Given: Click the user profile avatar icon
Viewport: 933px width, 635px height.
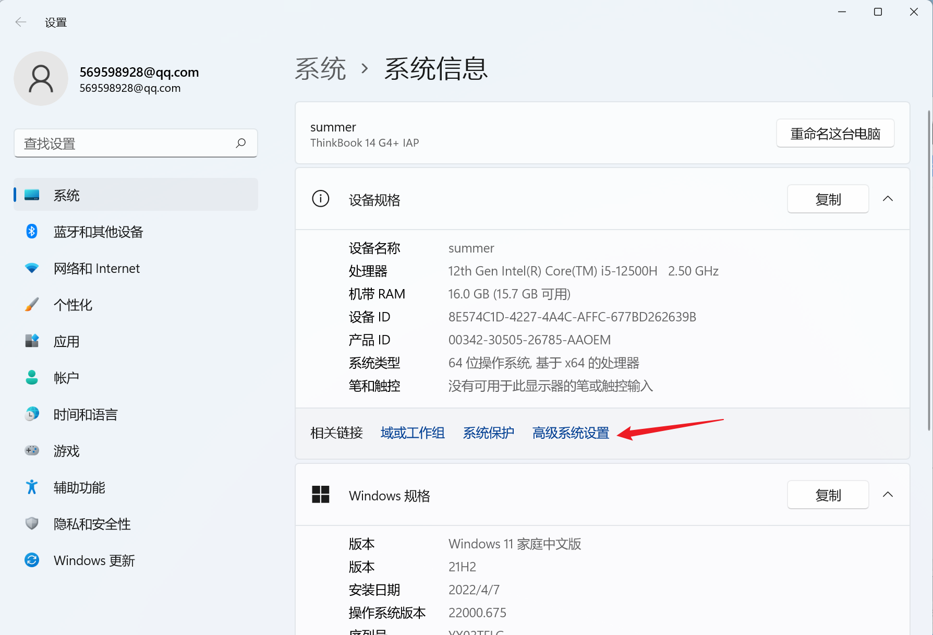Looking at the screenshot, I should pos(41,78).
